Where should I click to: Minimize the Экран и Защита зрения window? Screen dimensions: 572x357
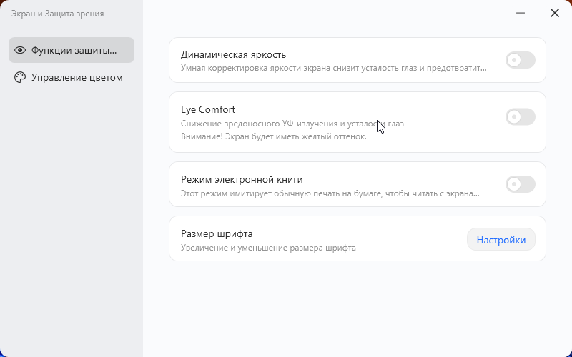pos(521,13)
